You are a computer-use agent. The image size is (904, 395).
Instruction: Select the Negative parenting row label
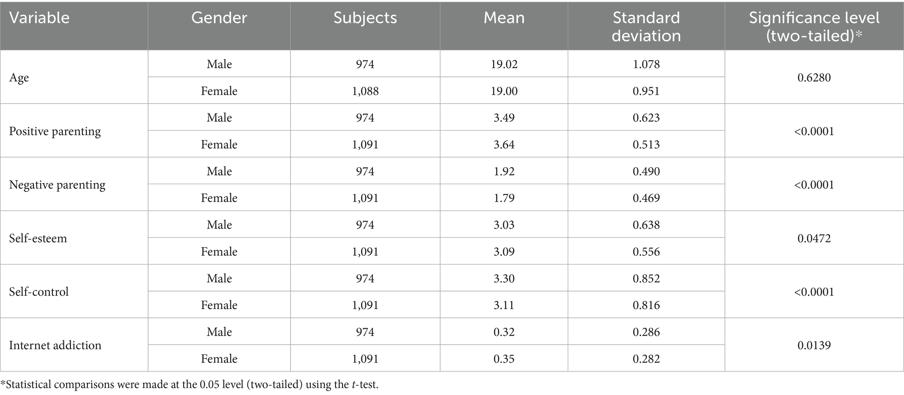tap(57, 185)
